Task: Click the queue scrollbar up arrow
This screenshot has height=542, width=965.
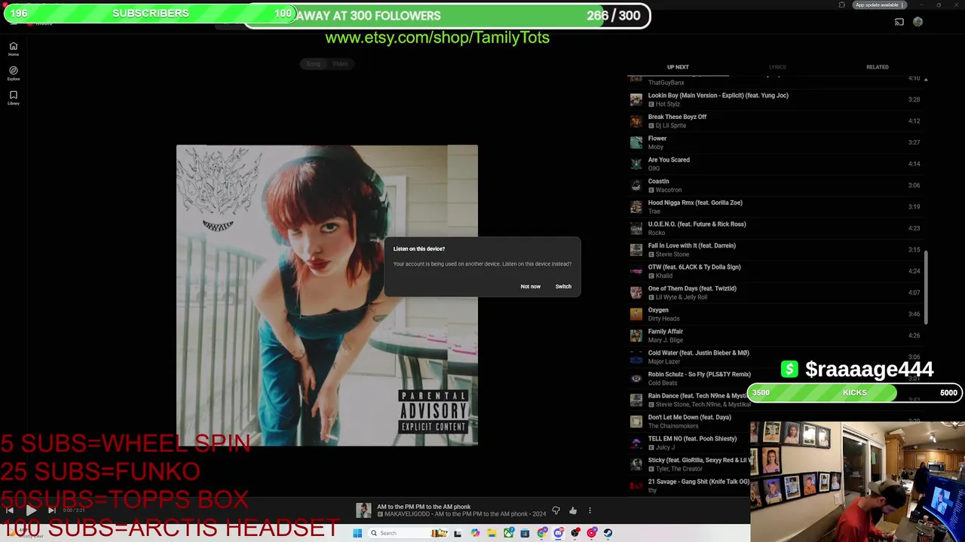Action: [x=926, y=79]
